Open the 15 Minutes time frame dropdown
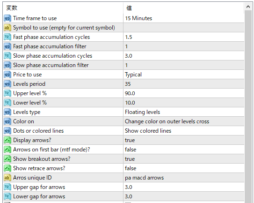Viewport: 254px width, 203px height. pos(184,18)
